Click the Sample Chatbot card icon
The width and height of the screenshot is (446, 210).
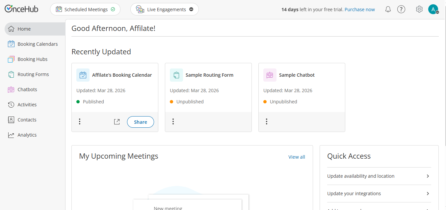click(x=270, y=75)
